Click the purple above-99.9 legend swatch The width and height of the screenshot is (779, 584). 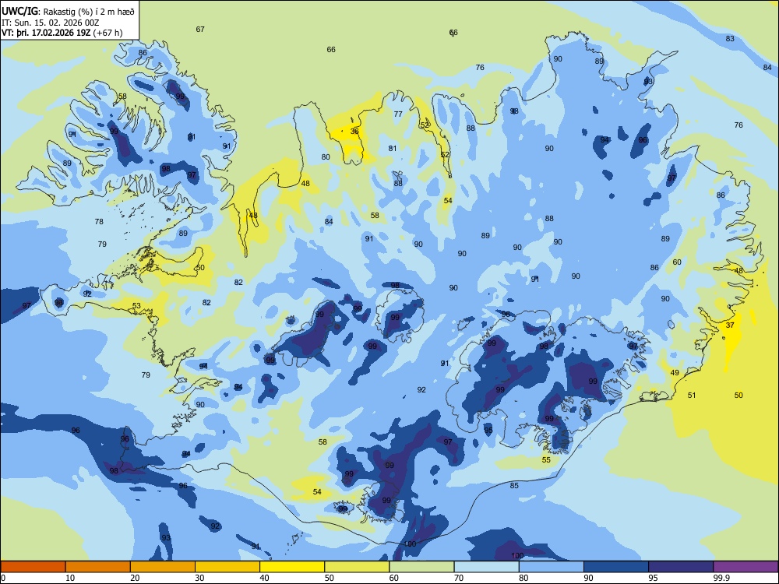pyautogui.click(x=746, y=567)
